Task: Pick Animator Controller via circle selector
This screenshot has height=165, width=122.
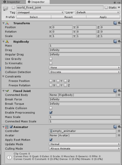Action: click(119, 131)
